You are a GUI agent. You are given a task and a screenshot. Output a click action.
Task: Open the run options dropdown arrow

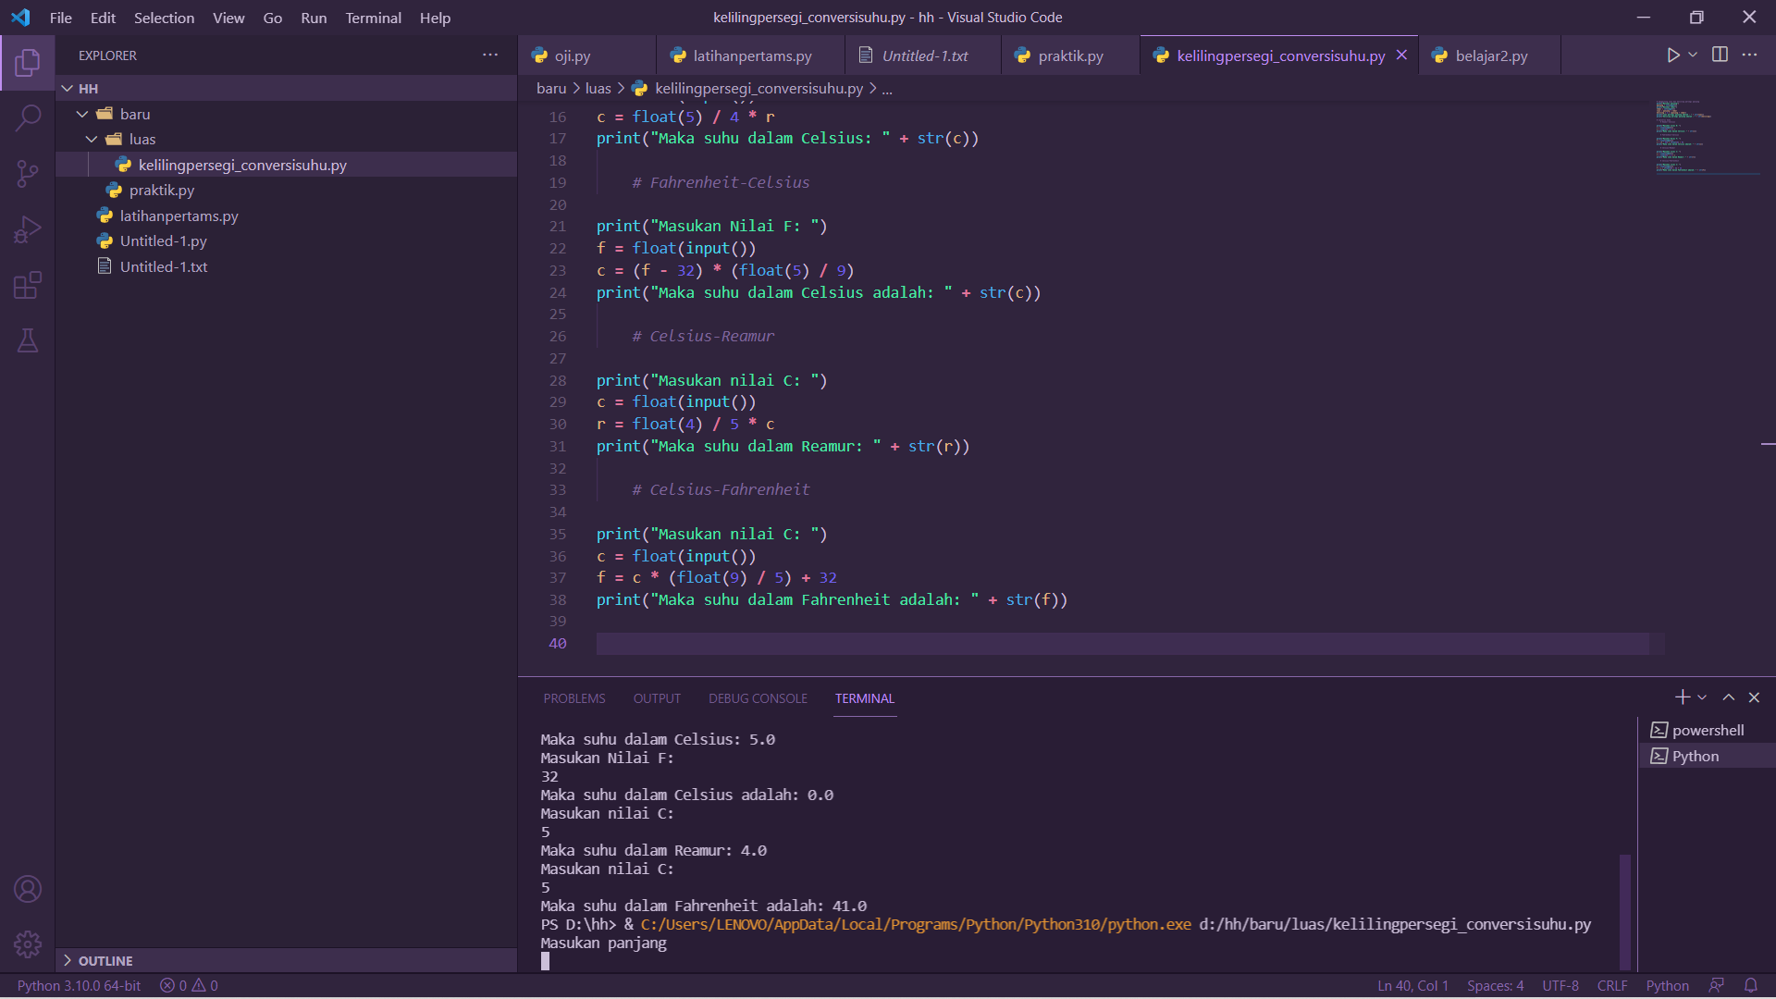(1692, 55)
